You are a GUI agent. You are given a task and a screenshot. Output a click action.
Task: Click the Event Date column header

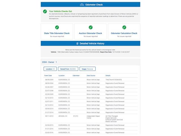click(48, 76)
